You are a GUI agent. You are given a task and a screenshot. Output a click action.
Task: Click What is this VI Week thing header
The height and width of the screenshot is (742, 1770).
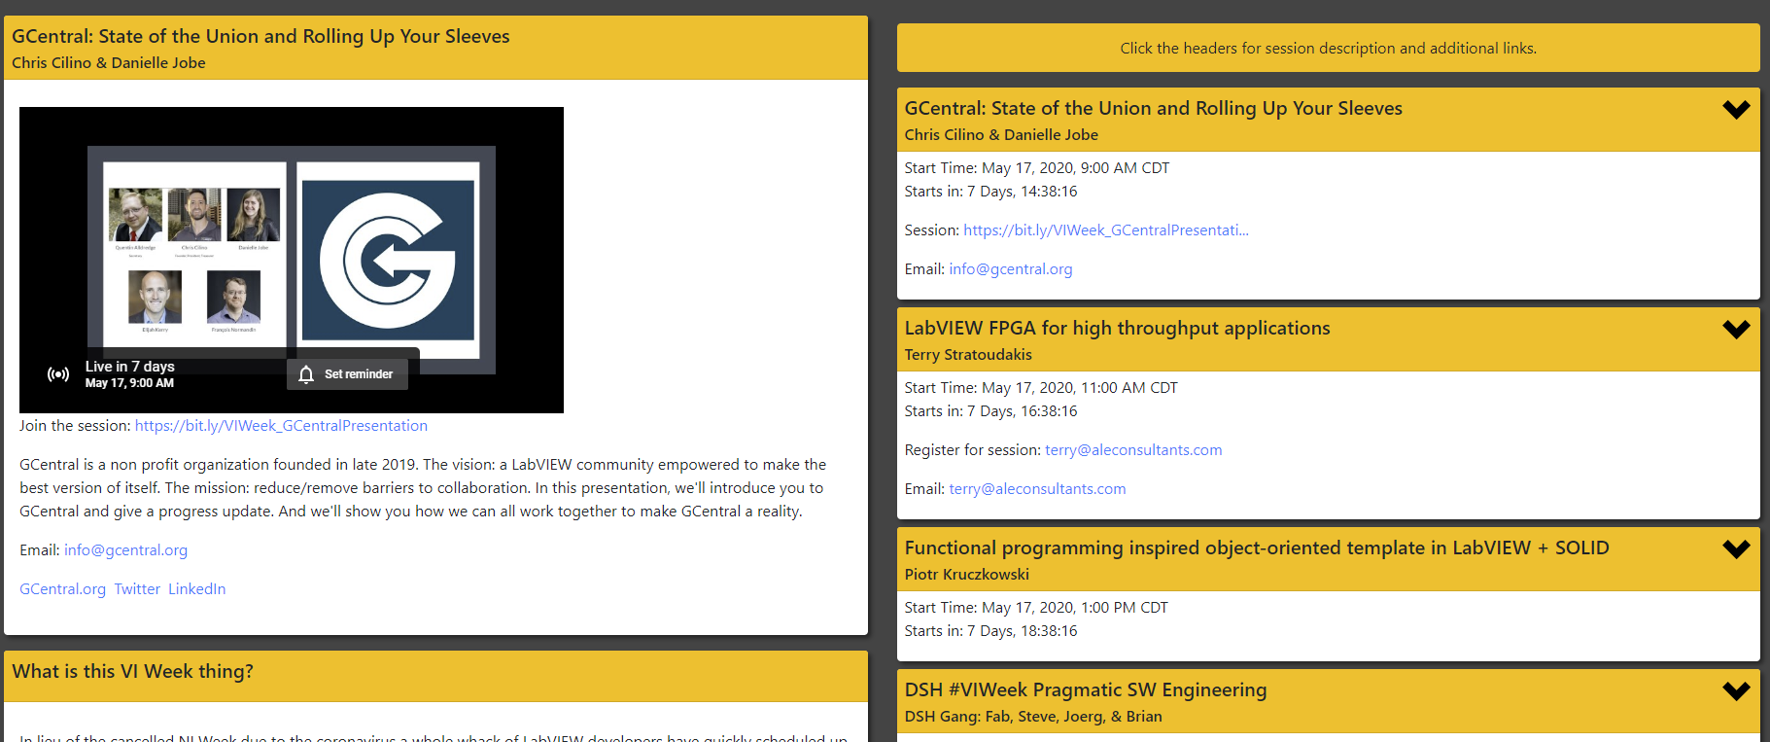coord(132,672)
